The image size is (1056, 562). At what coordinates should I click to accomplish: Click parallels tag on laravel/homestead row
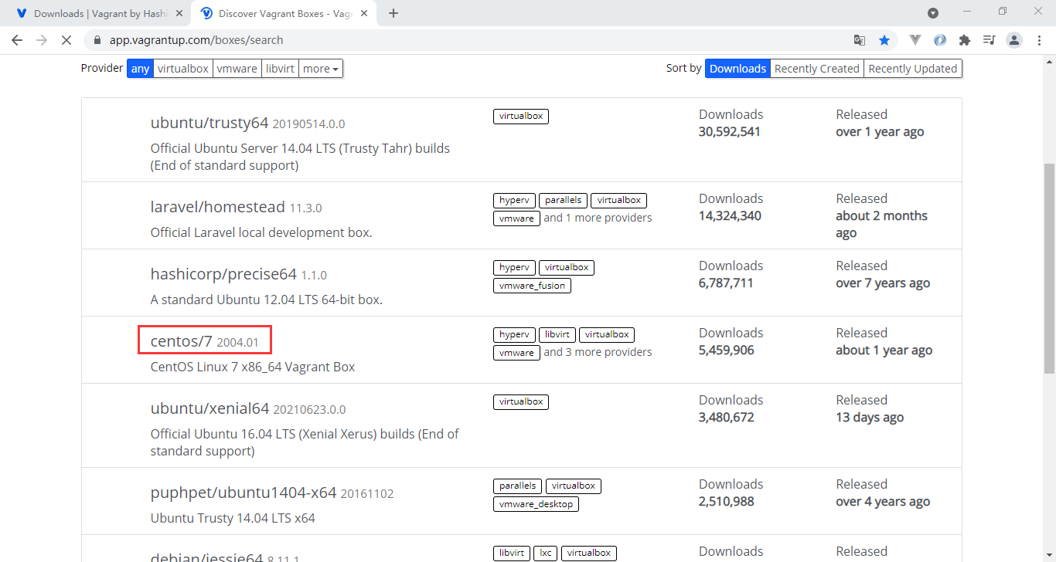coord(563,200)
